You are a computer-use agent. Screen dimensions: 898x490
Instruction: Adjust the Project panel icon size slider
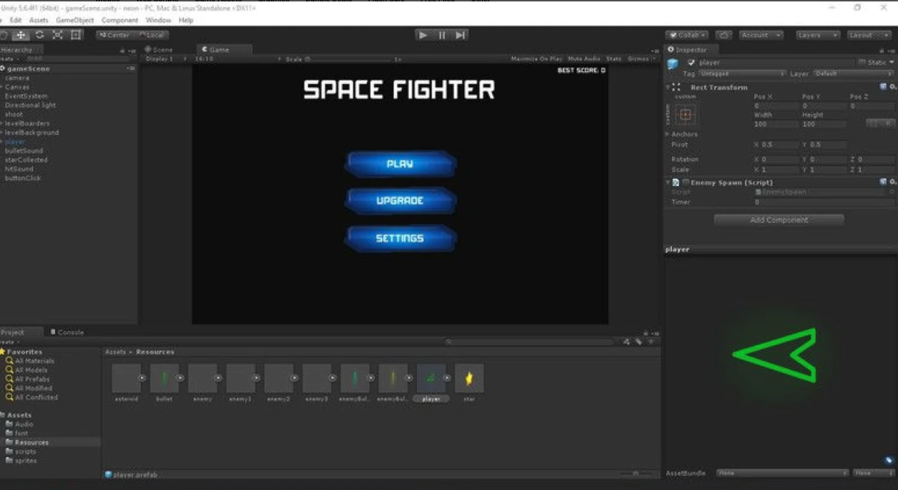tap(635, 474)
